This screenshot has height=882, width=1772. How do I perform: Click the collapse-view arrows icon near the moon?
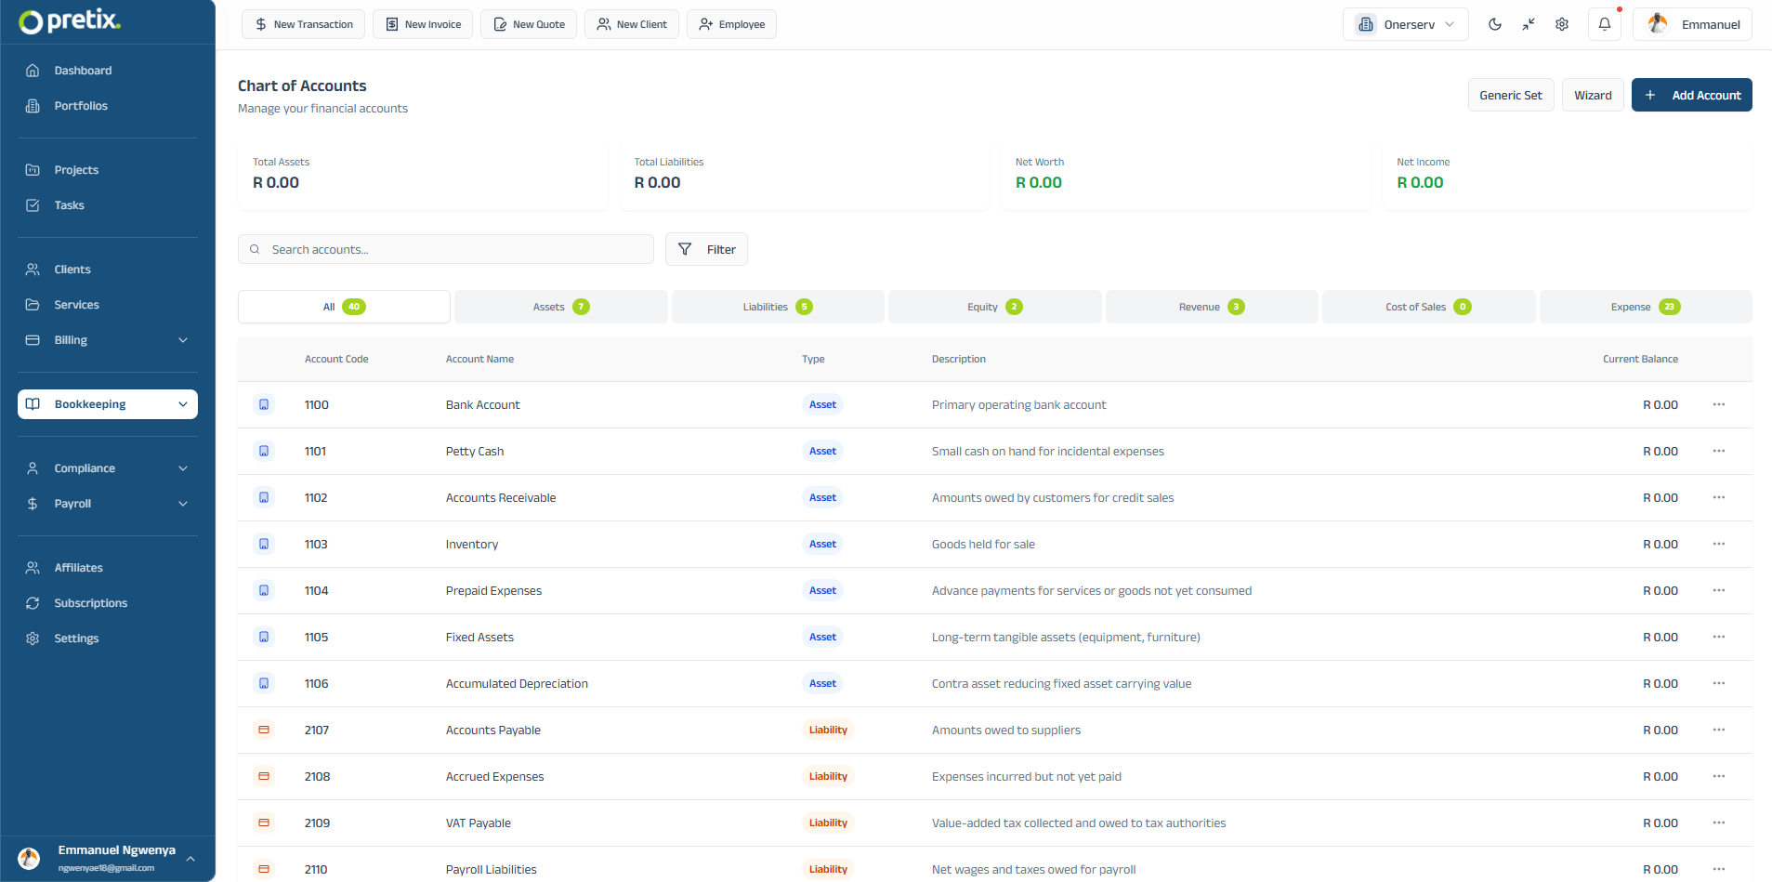point(1529,24)
